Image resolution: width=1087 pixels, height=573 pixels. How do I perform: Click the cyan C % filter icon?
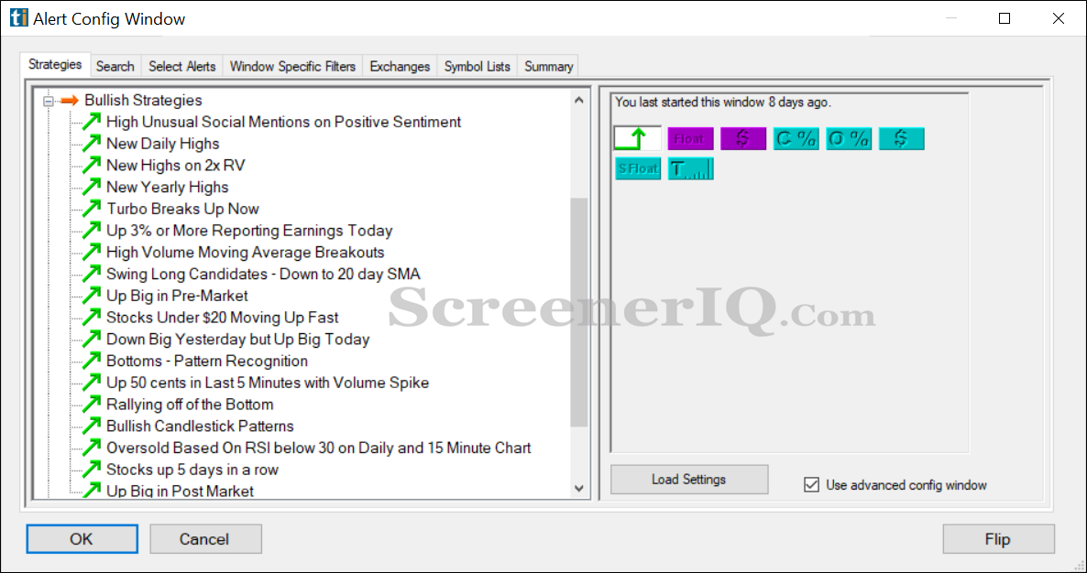796,138
